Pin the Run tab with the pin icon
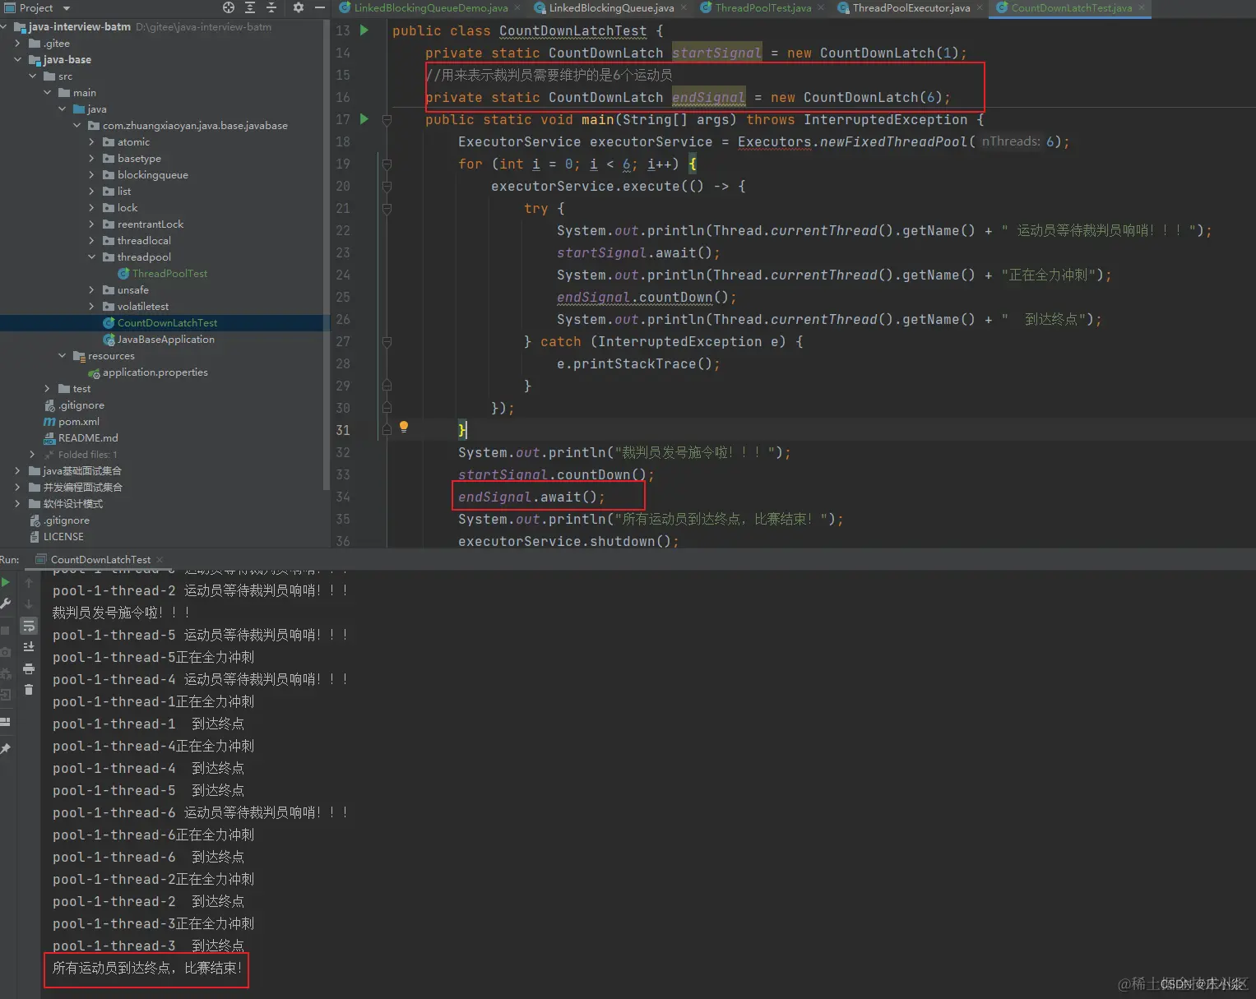 [x=6, y=748]
